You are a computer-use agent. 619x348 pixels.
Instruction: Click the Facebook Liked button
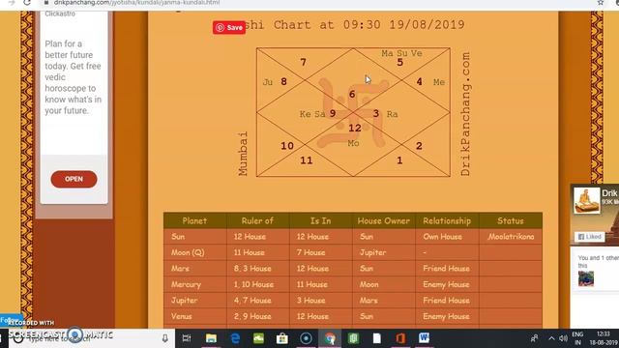click(x=590, y=237)
